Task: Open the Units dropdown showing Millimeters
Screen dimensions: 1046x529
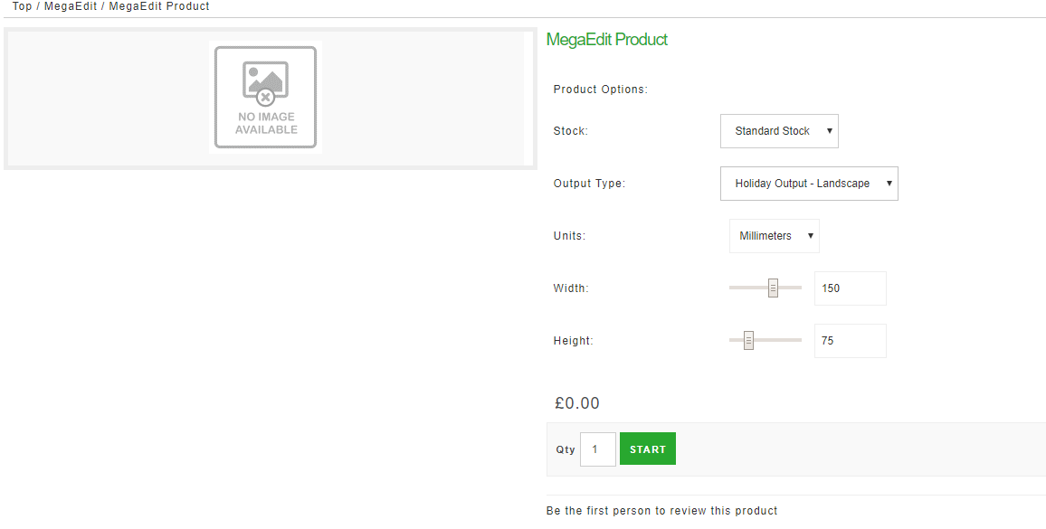Action: pyautogui.click(x=774, y=236)
